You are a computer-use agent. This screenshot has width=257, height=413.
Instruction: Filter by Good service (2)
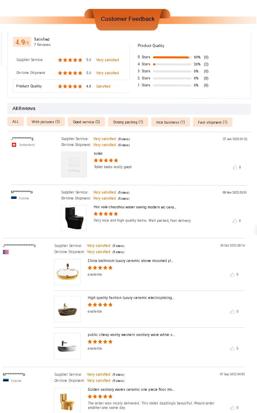86,122
